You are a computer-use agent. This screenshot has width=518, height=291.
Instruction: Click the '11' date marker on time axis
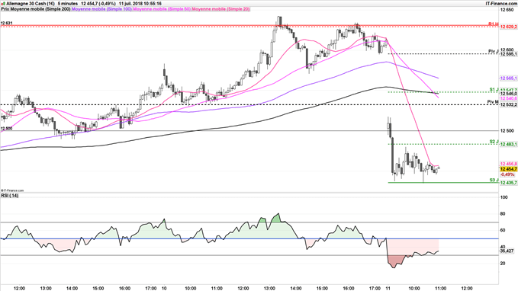[x=388, y=288]
